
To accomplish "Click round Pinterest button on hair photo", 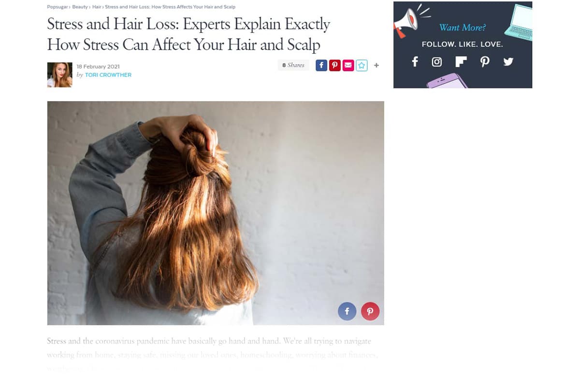I will click(370, 312).
